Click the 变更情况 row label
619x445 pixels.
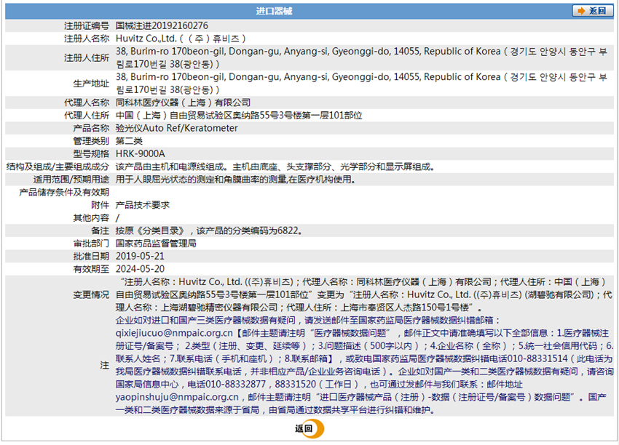pyautogui.click(x=91, y=294)
